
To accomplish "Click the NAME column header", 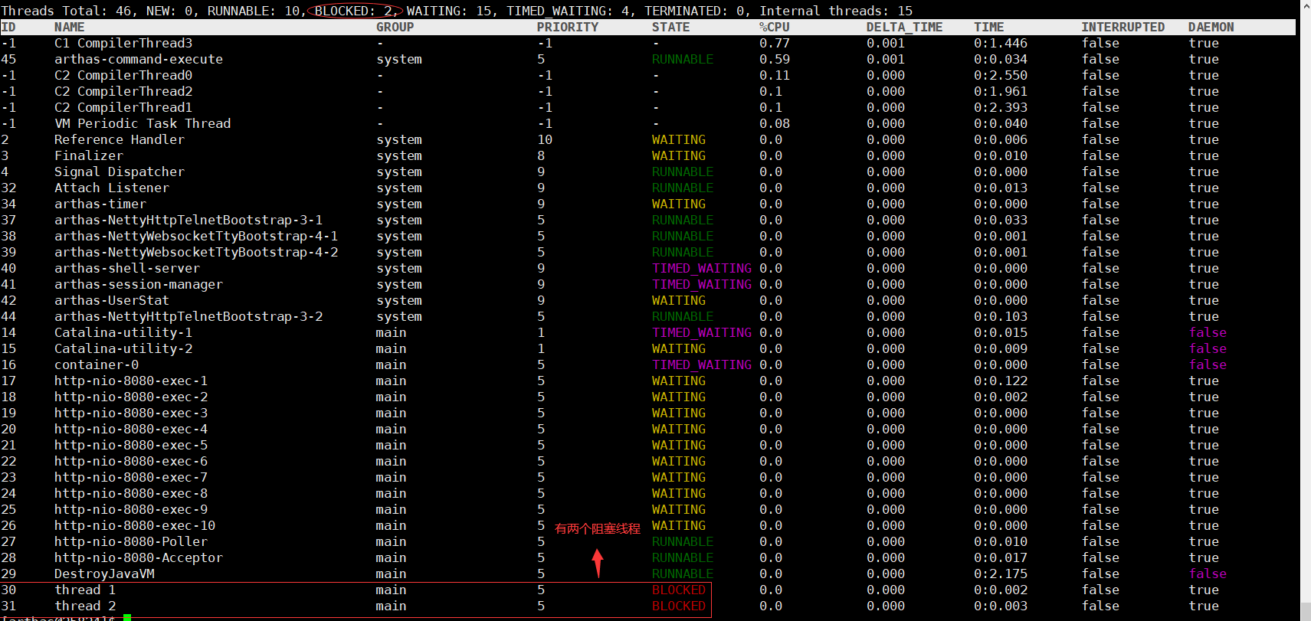I will point(69,27).
